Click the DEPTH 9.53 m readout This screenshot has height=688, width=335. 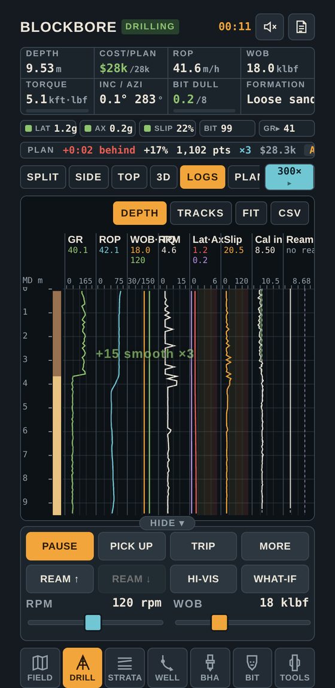point(57,63)
